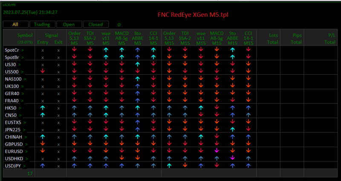
Task: Expand the USDJPY symbol row arrow
Action: (25, 166)
